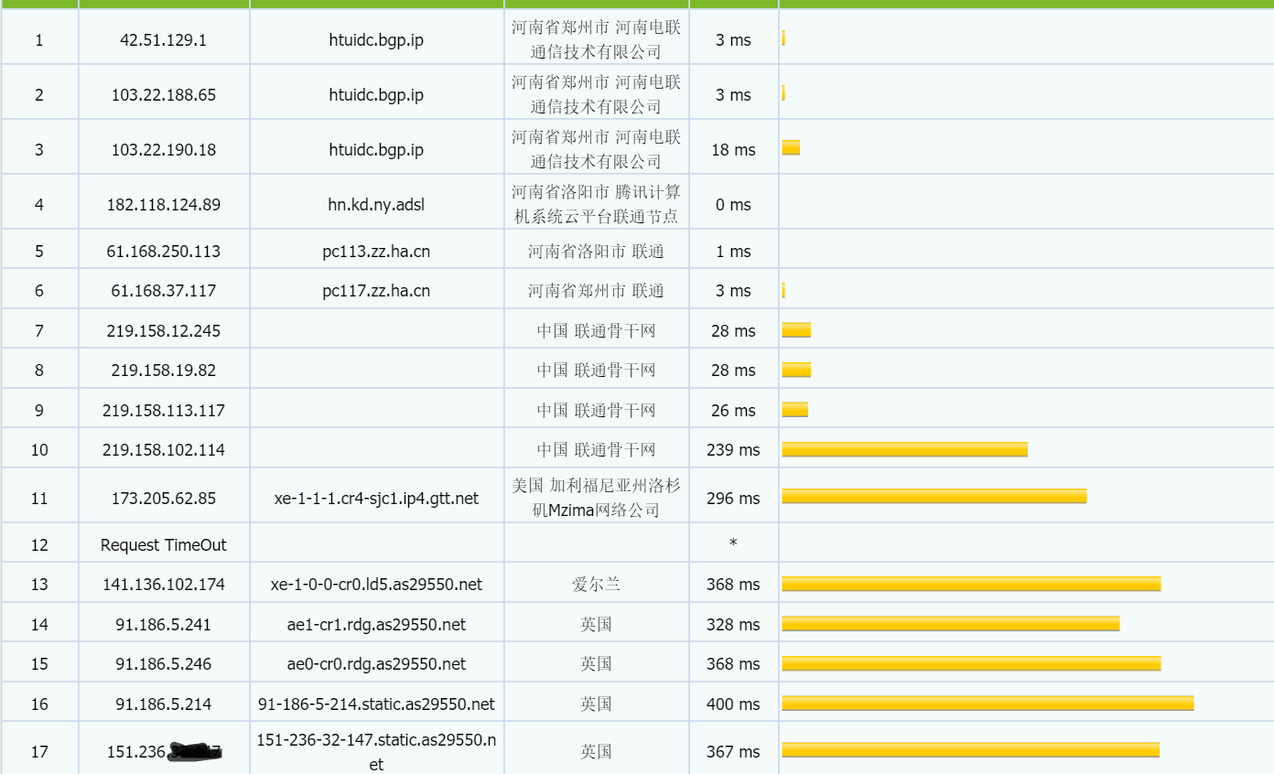The height and width of the screenshot is (774, 1274).
Task: Click hostname ae0-cr0.rdg.as29550.net
Action: pos(376,664)
